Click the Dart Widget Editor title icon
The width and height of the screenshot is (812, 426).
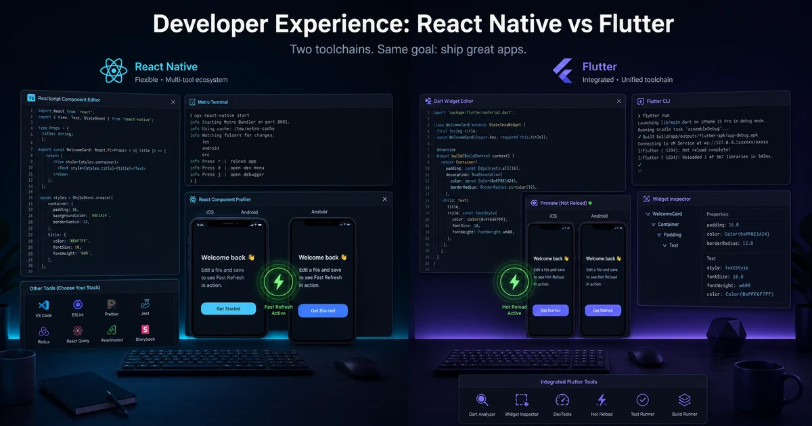428,101
